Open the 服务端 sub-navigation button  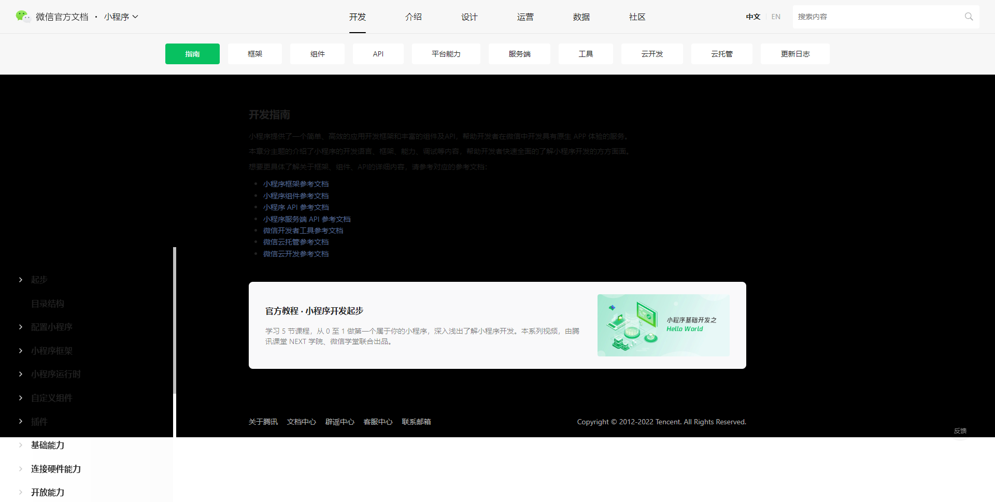point(519,54)
